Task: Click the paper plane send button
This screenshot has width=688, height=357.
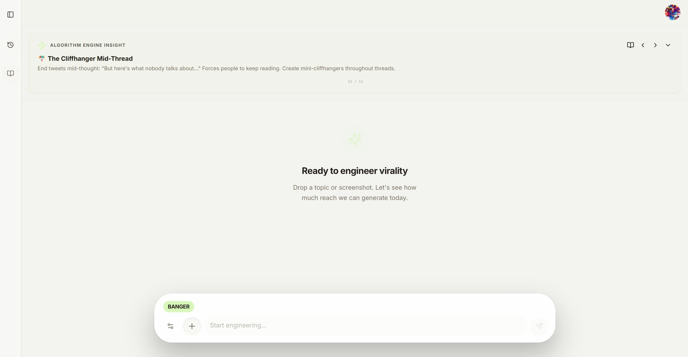Action: click(x=539, y=326)
